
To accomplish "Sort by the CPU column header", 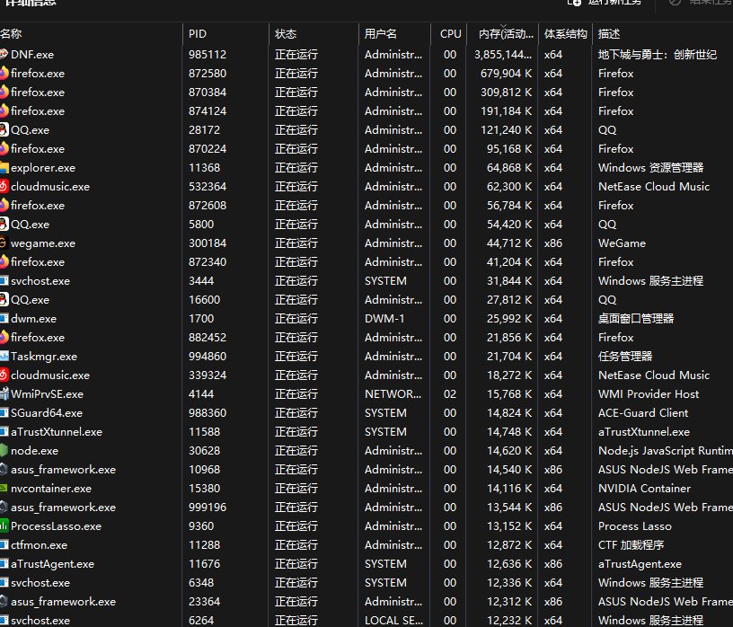I will 448,33.
